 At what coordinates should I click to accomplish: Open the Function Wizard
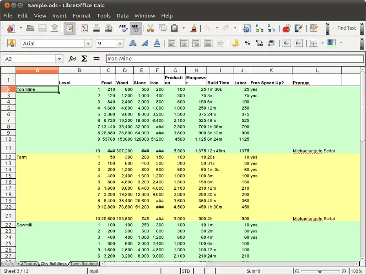pyautogui.click(x=72, y=59)
